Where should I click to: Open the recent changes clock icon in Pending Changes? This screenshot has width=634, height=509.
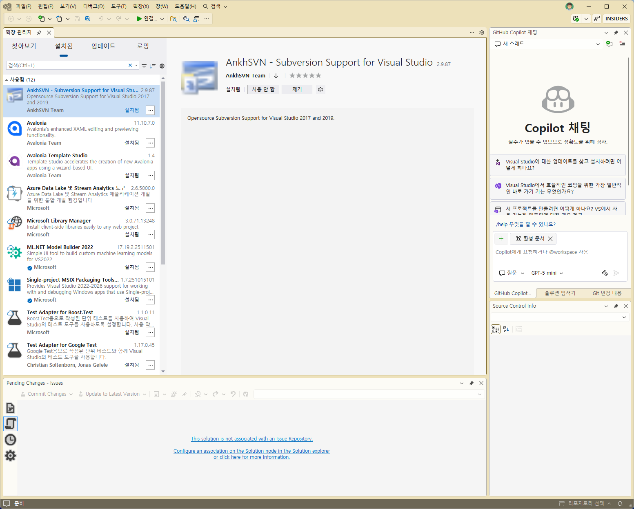[10, 440]
